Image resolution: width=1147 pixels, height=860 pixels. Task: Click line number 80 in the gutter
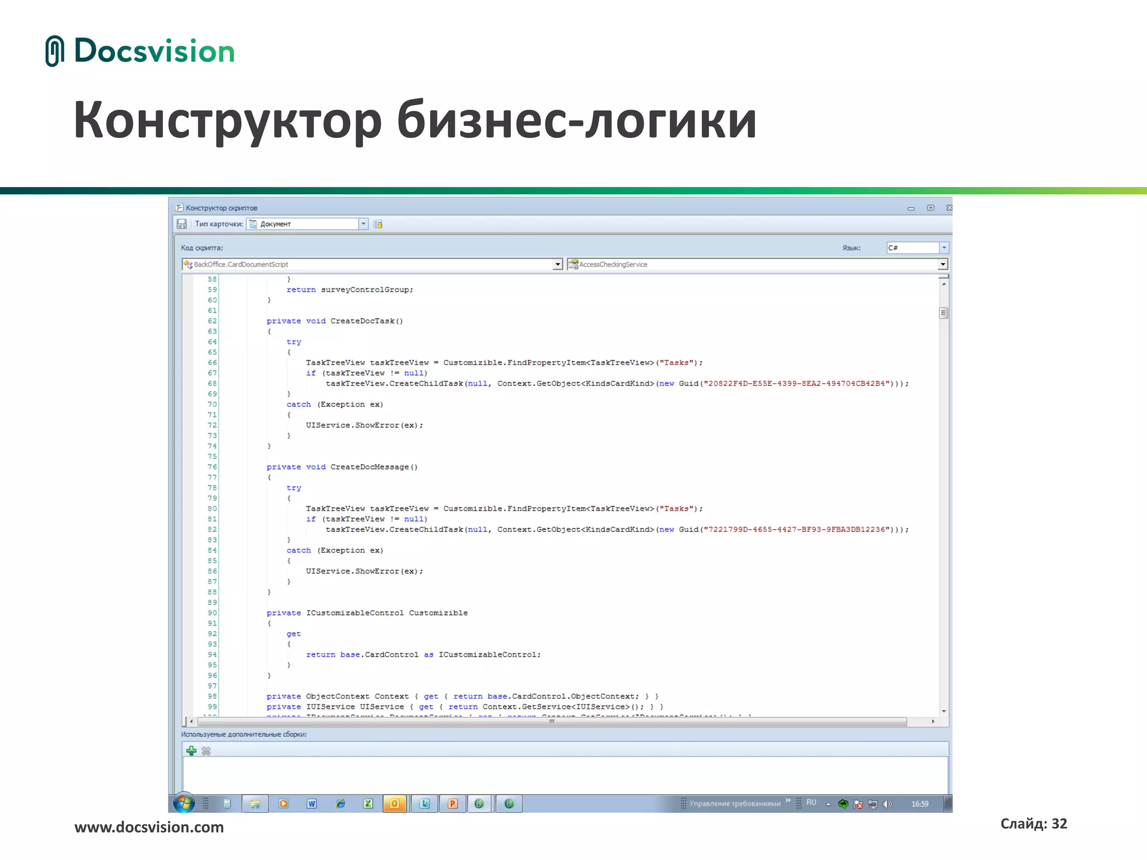click(x=212, y=509)
